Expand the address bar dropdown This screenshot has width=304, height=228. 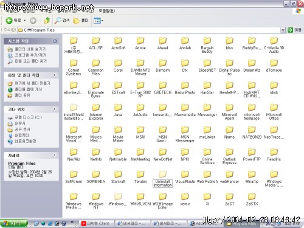point(283,30)
